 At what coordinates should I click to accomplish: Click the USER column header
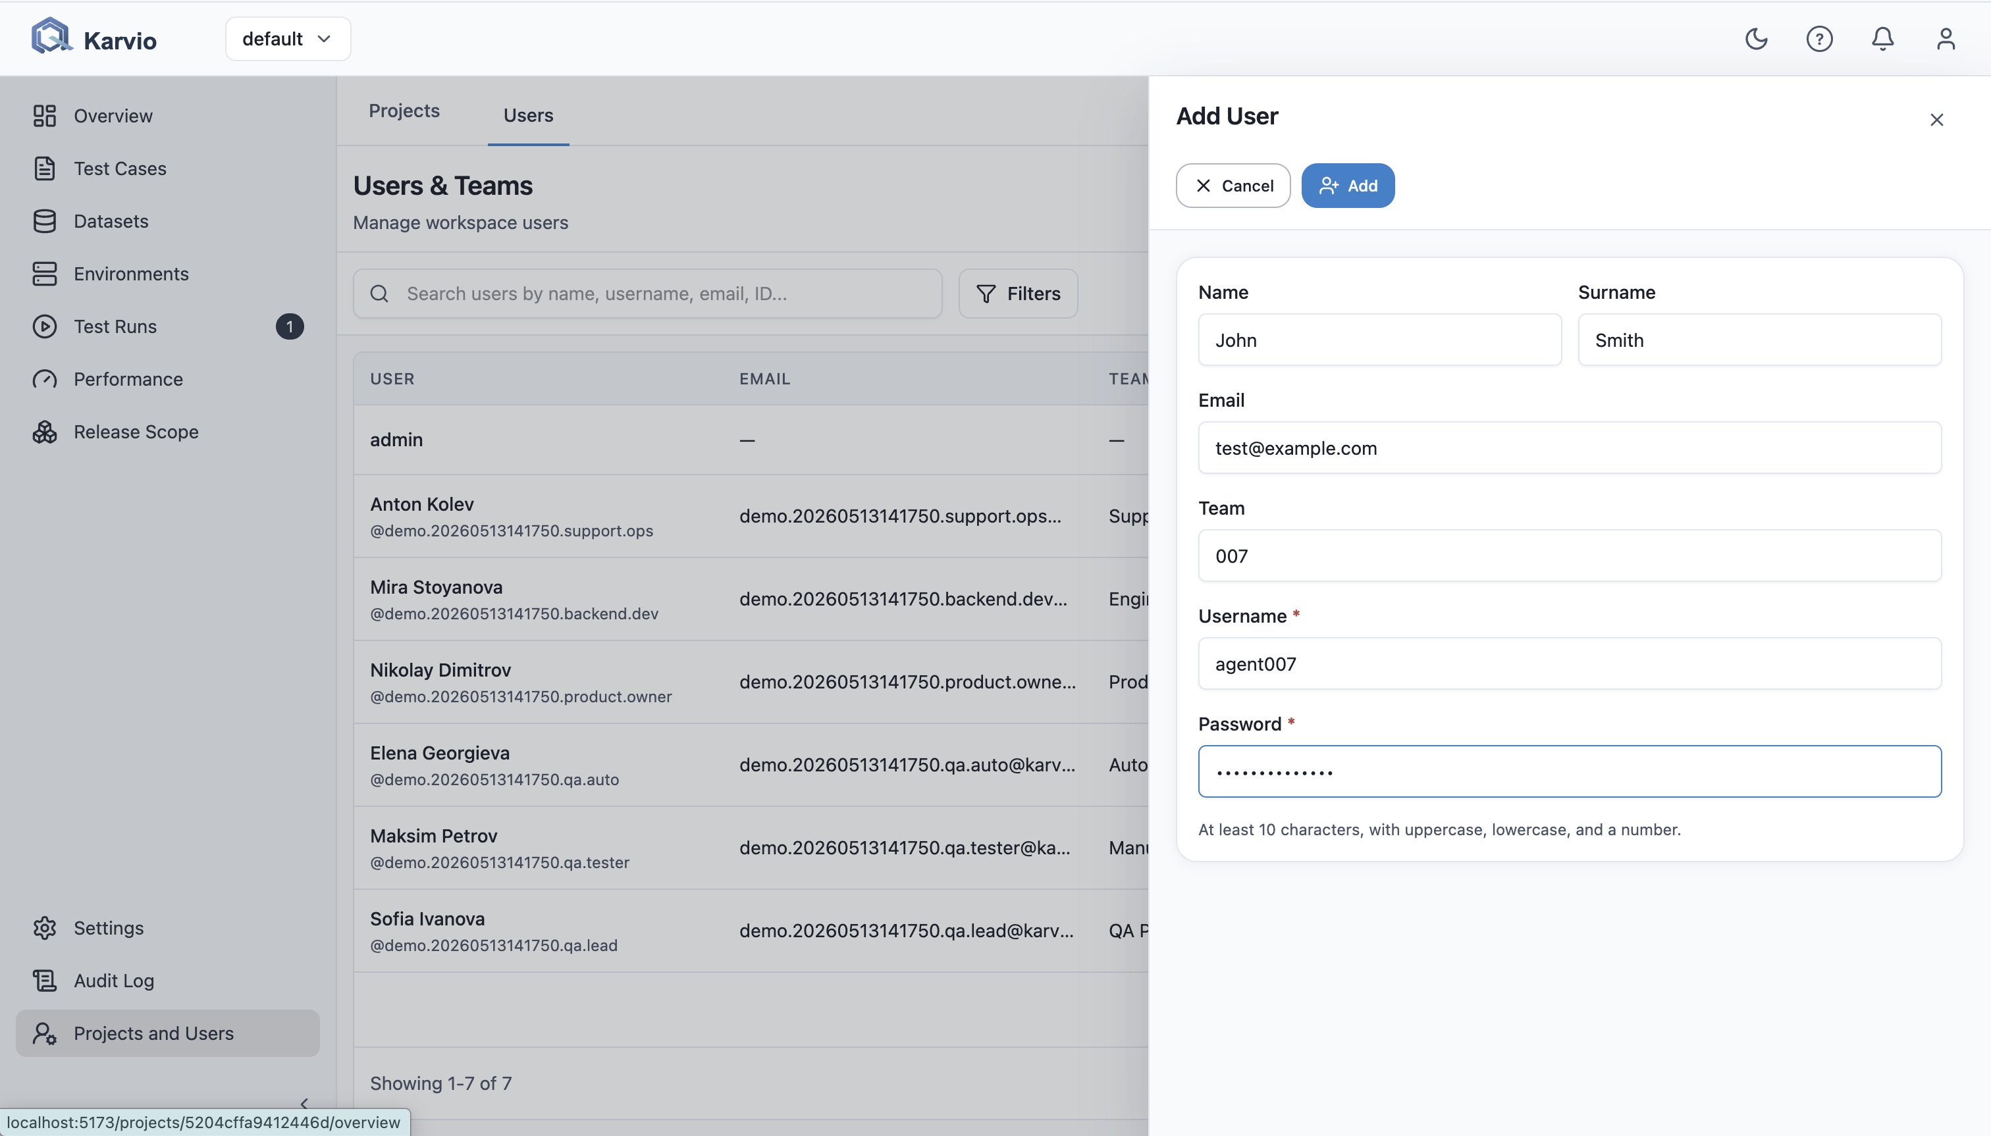(392, 379)
